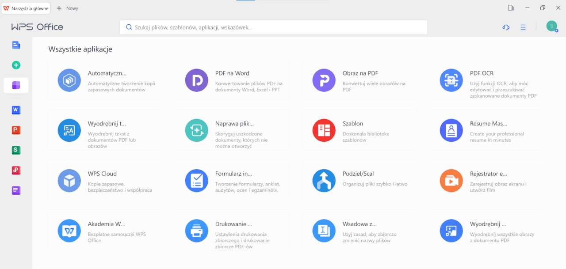Open the hamburger menu in the header
566x269 pixels.
tap(523, 27)
